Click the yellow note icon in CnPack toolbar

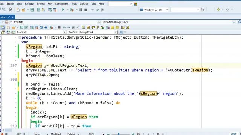[x=113, y=27]
